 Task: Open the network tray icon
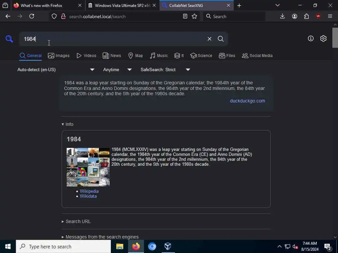(287, 246)
